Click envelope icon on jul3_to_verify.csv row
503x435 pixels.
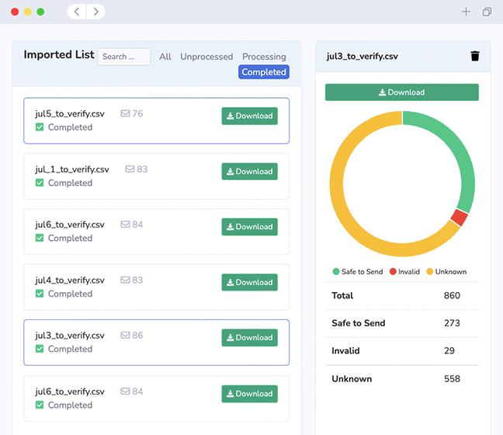pyautogui.click(x=125, y=335)
